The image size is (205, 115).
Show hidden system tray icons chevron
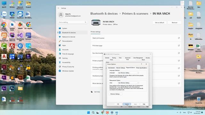point(177,112)
